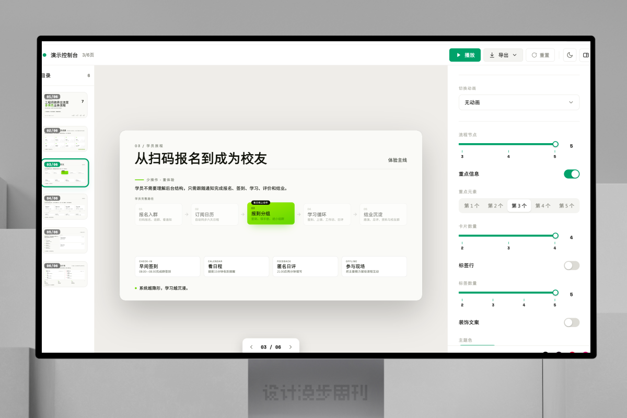Click tick mark 2 under 卡片数量 slider
The width and height of the screenshot is (627, 418).
[462, 246]
